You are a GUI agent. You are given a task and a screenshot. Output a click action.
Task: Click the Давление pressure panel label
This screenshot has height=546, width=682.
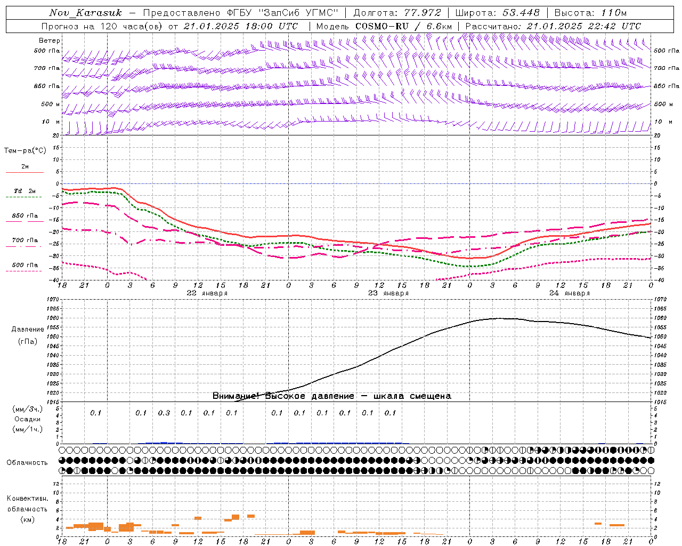click(x=28, y=330)
